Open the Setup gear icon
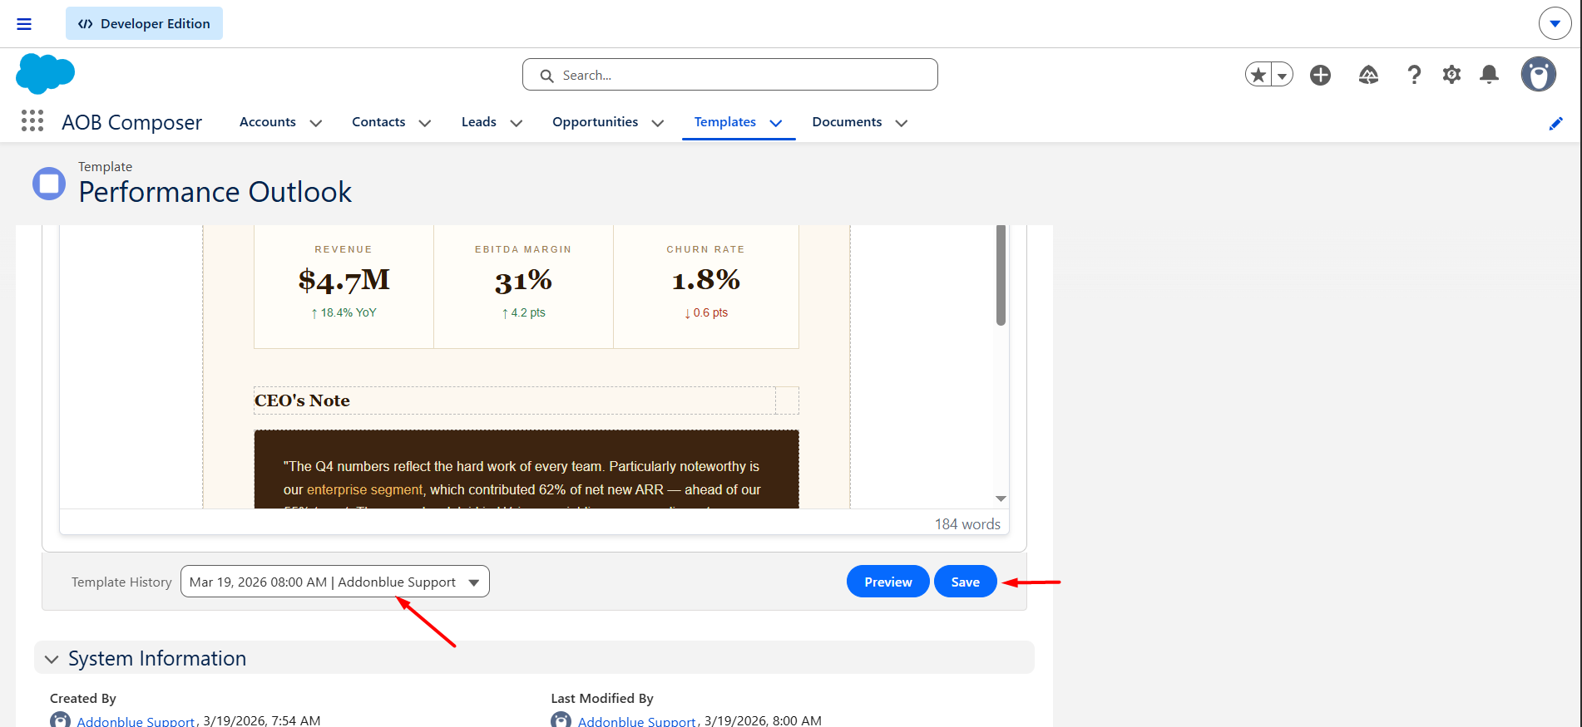This screenshot has width=1582, height=727. click(x=1451, y=75)
